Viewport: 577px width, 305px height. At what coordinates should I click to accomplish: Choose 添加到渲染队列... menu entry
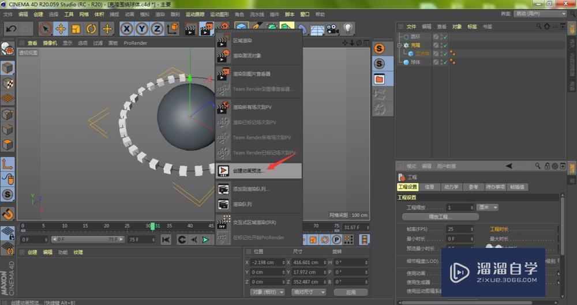tap(258, 189)
